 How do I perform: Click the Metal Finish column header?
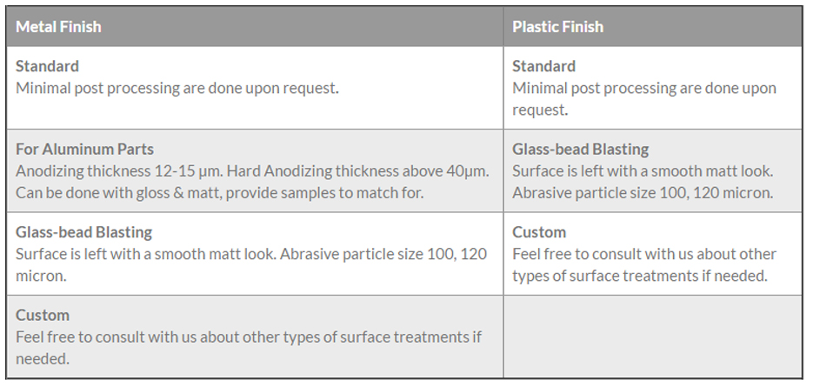click(58, 26)
